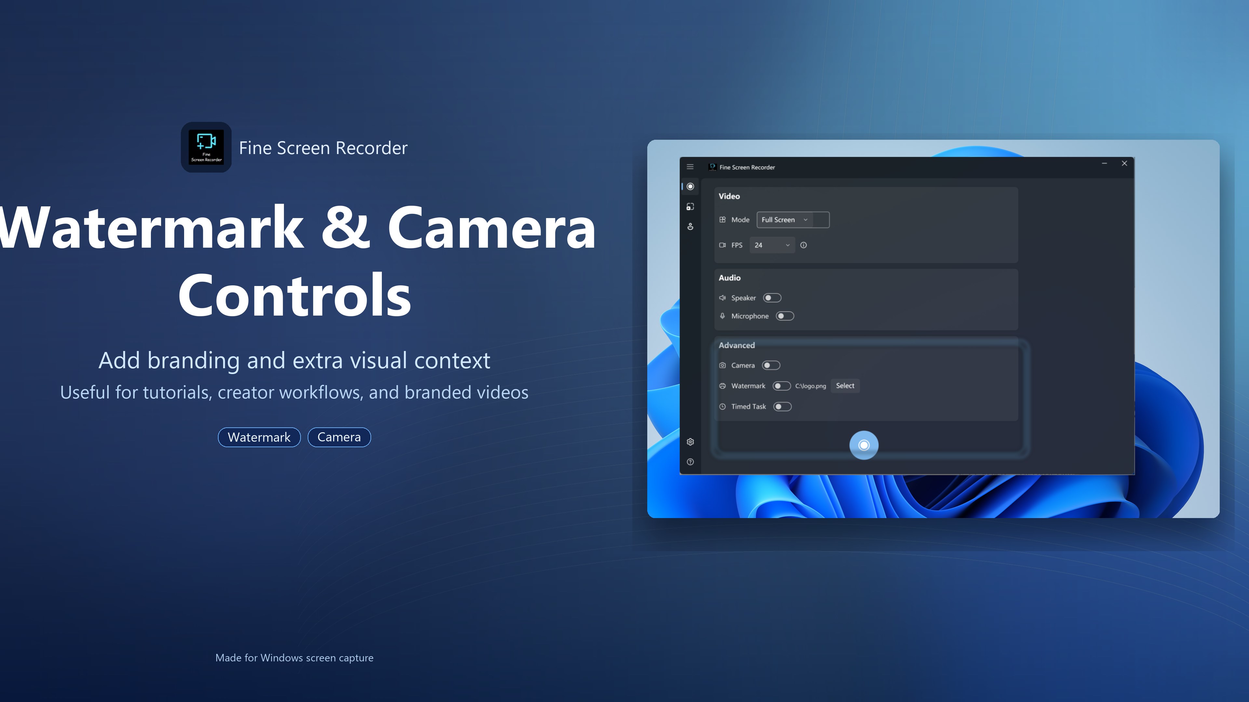Image resolution: width=1249 pixels, height=702 pixels.
Task: Click the Camera pill tag
Action: click(339, 437)
